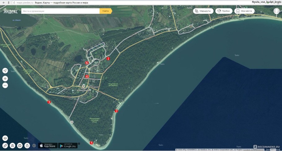Click the Яндекс logo
Viewport: 282px width, 151px height.
pyautogui.click(x=11, y=11)
